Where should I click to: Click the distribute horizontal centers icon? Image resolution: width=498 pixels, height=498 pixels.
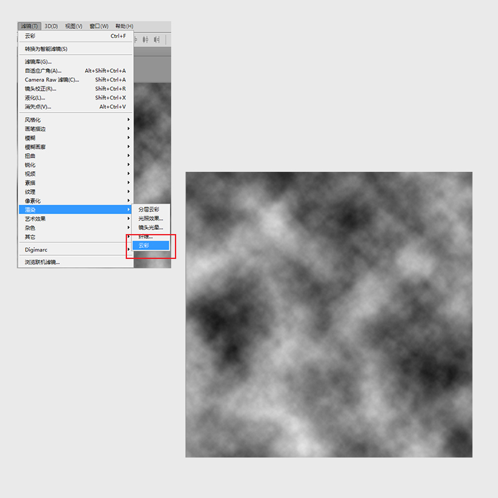click(x=146, y=40)
